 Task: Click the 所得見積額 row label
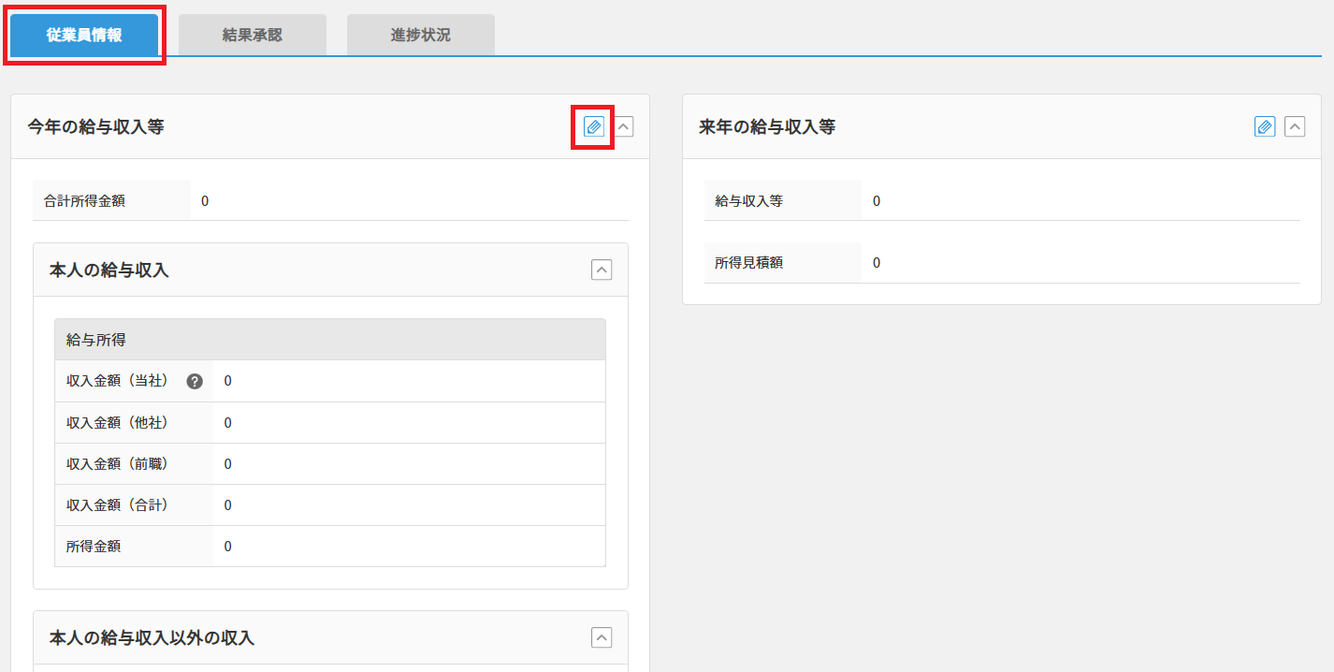[x=749, y=263]
